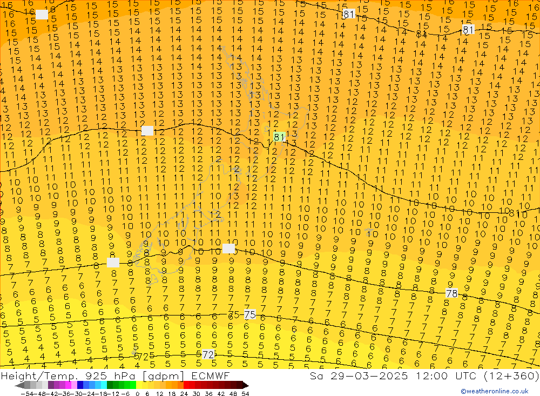This screenshot has height=396, width=540.
Task: Pick the yellow legend swatch above 0
Action: (x=139, y=385)
